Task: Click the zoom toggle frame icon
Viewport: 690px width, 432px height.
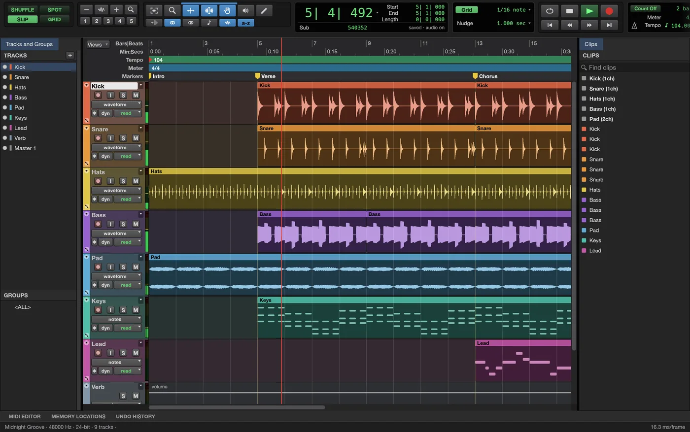Action: 154,10
